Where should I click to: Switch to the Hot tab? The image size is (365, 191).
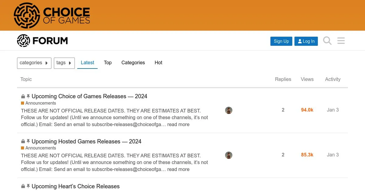[158, 63]
